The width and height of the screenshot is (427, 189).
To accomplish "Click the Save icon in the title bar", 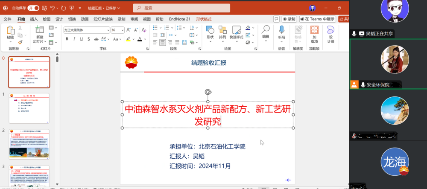I will (x=44, y=8).
